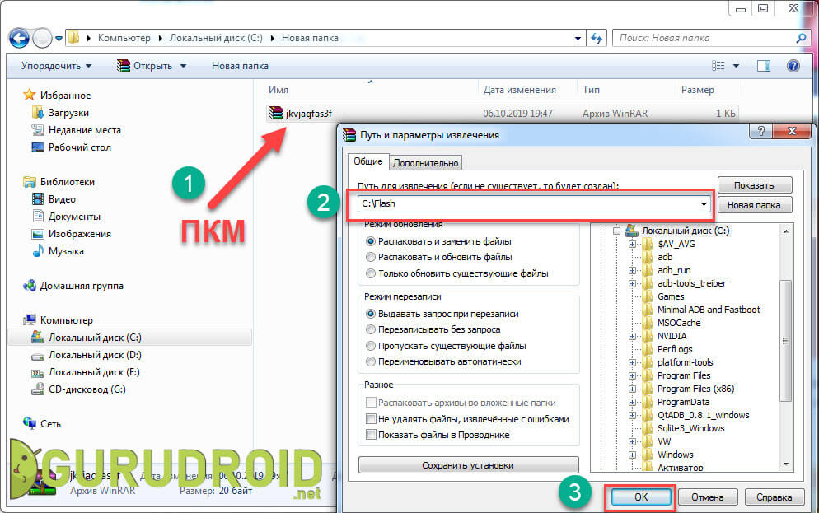Open the 'Документы' library
This screenshot has height=513, width=819.
point(74,216)
